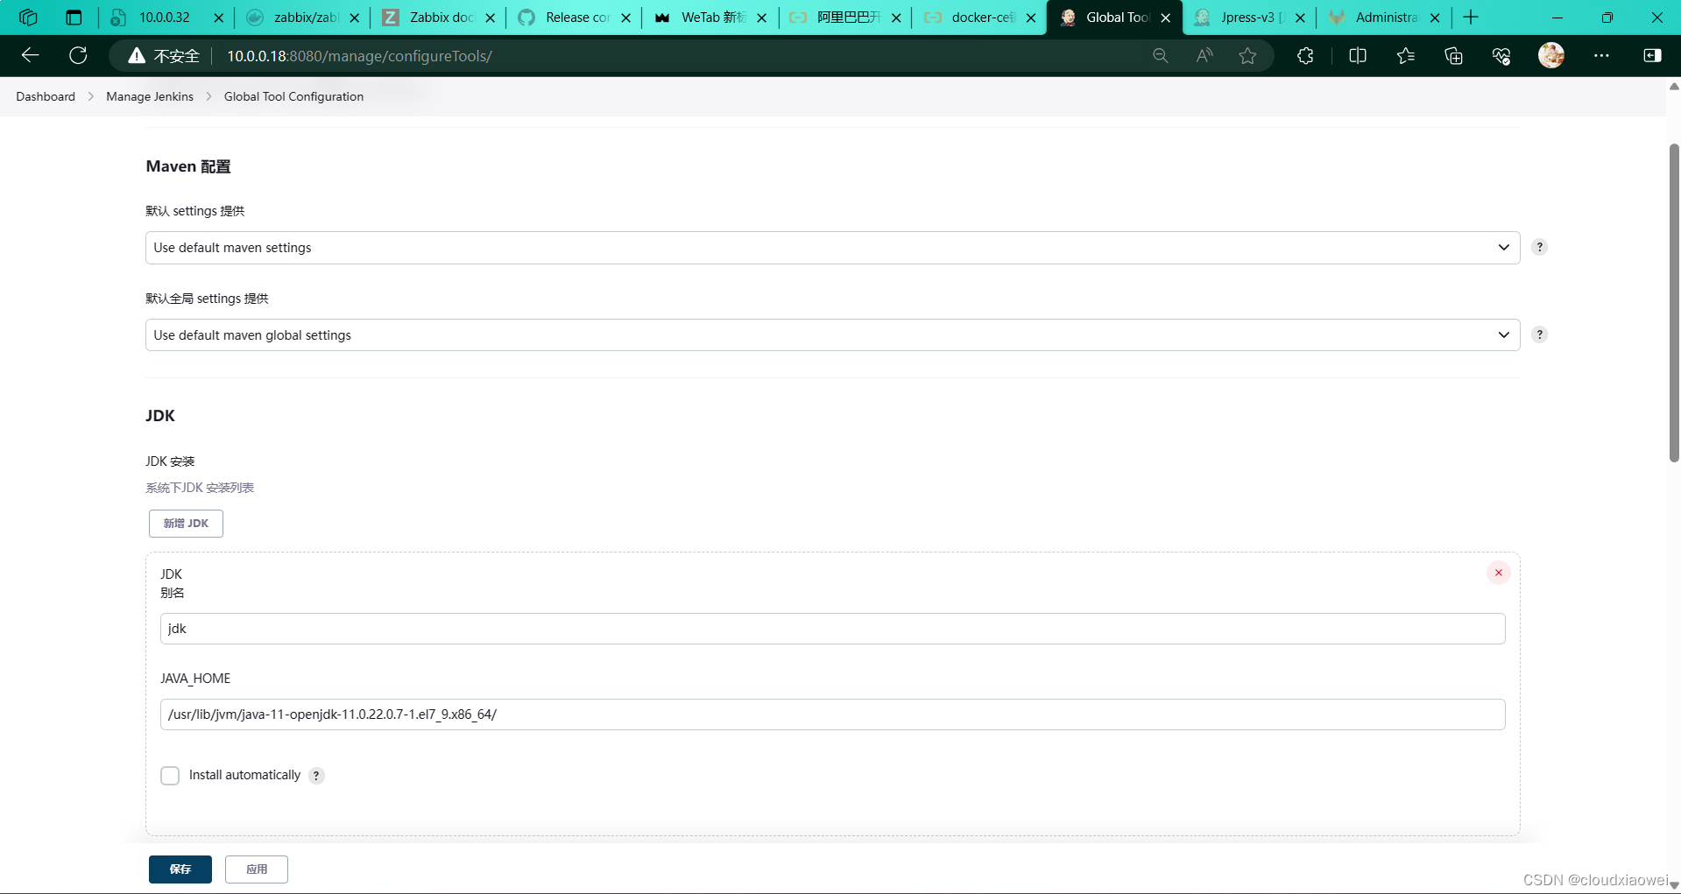
Task: Open browser settings and more menu
Action: (1601, 55)
